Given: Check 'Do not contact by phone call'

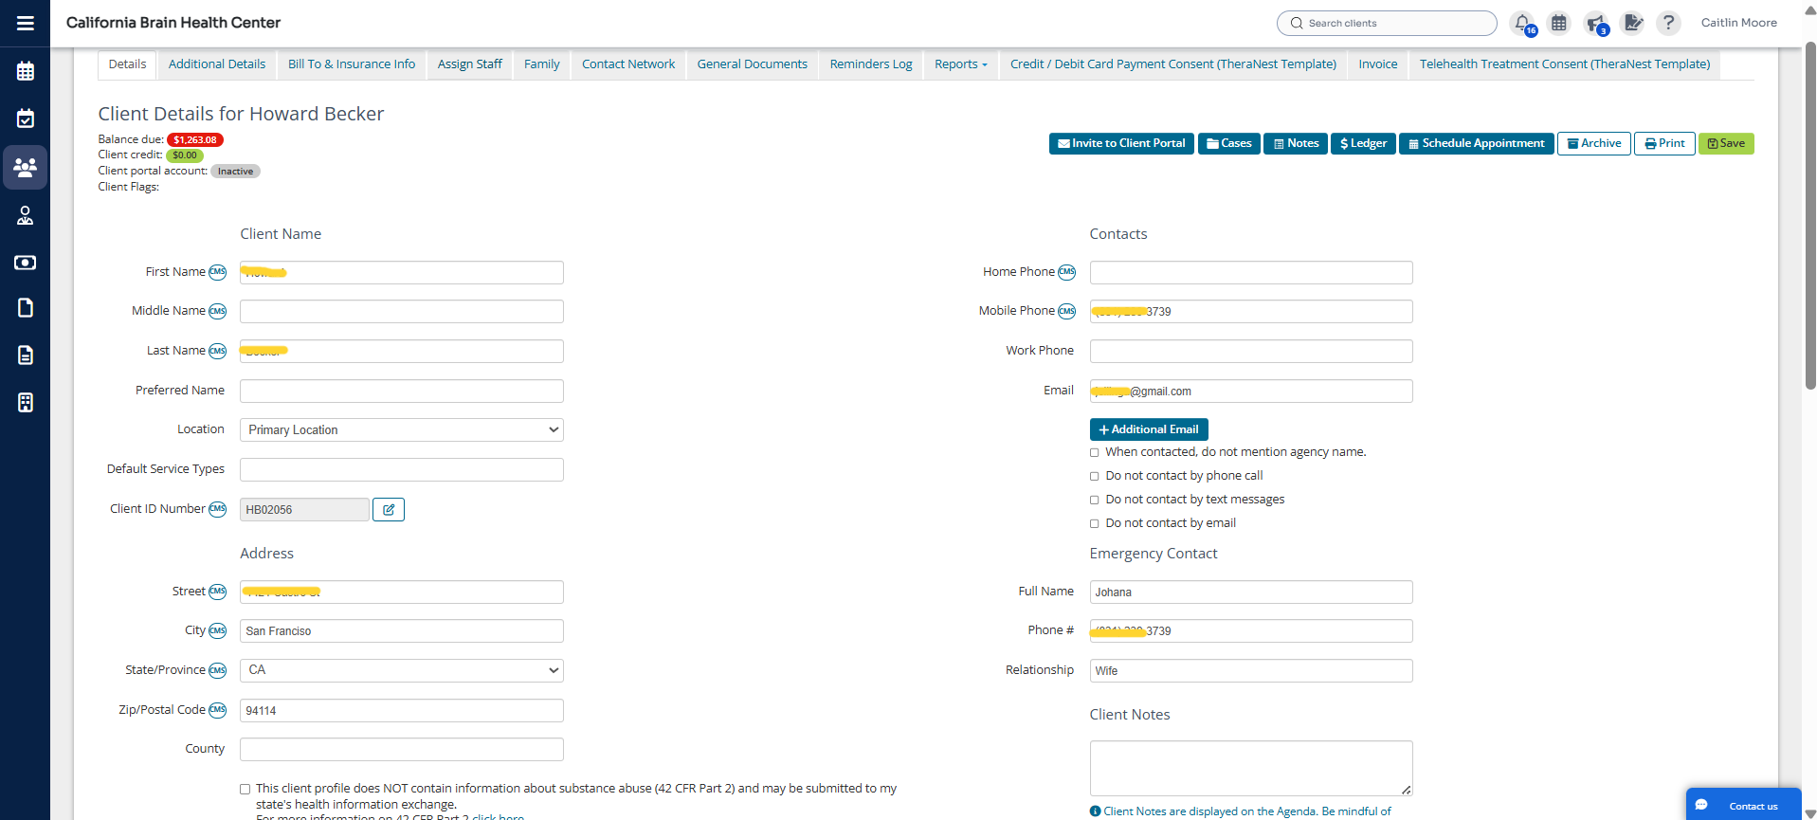Looking at the screenshot, I should coord(1095,477).
